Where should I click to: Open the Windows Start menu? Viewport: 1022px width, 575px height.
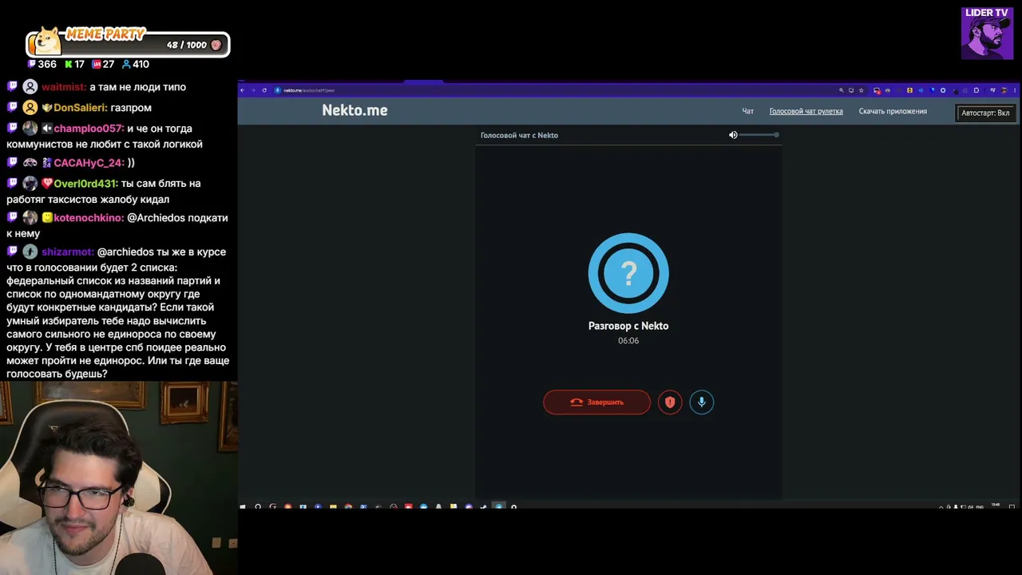pos(243,506)
